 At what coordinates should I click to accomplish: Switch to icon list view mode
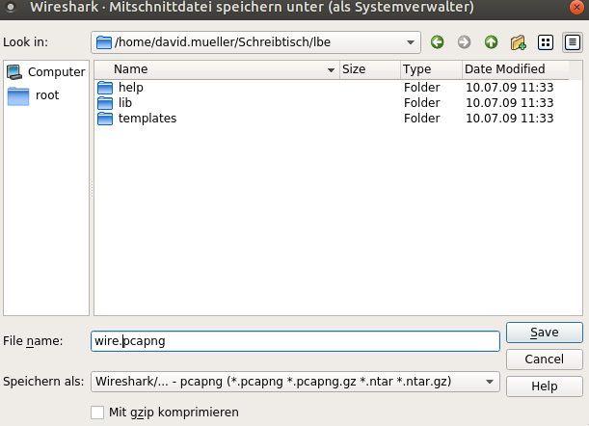click(545, 42)
